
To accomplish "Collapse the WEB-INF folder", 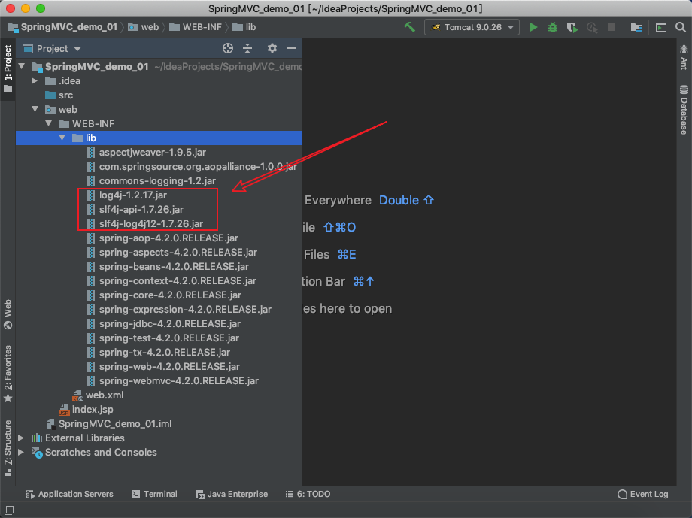I will tap(49, 123).
